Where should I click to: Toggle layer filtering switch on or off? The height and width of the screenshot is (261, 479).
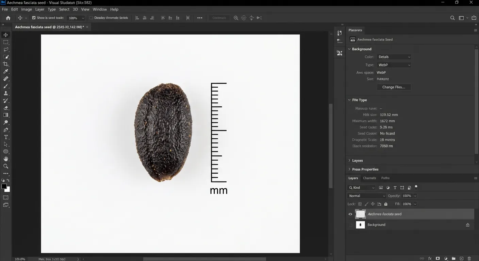coord(416,187)
